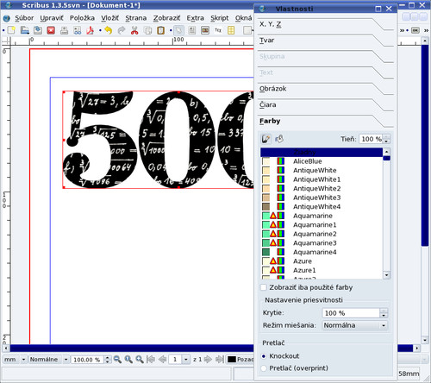Image resolution: width=431 pixels, height=383 pixels.
Task: Open the X, Y, Z properties tab
Action: tap(271, 24)
